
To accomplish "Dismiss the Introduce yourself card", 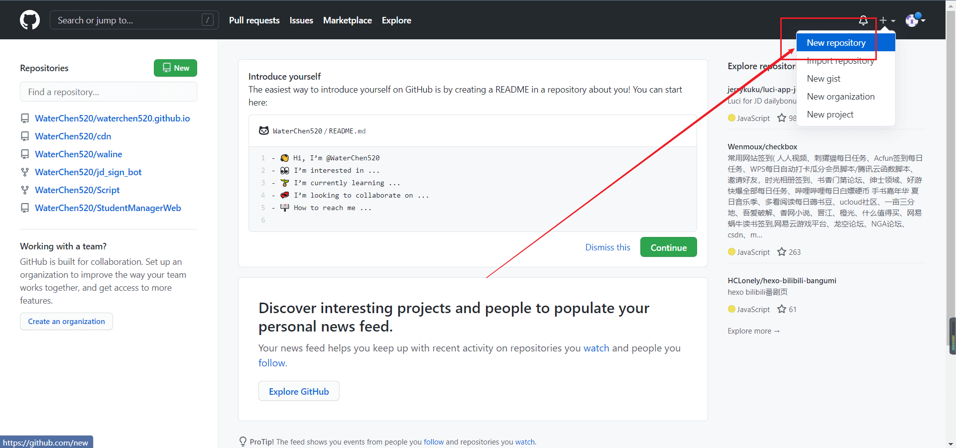I will click(x=607, y=247).
